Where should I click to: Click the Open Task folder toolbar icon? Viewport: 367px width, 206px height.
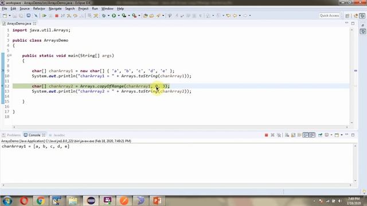coord(151,15)
